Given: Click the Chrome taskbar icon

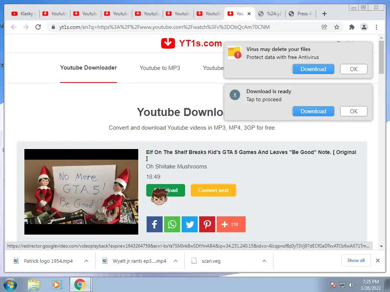Looking at the screenshot, I should [x=80, y=284].
